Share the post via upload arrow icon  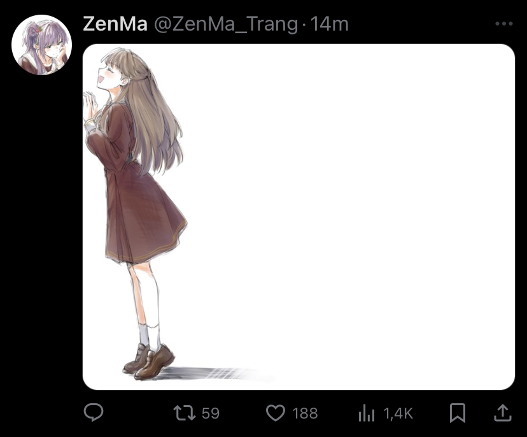coord(502,413)
